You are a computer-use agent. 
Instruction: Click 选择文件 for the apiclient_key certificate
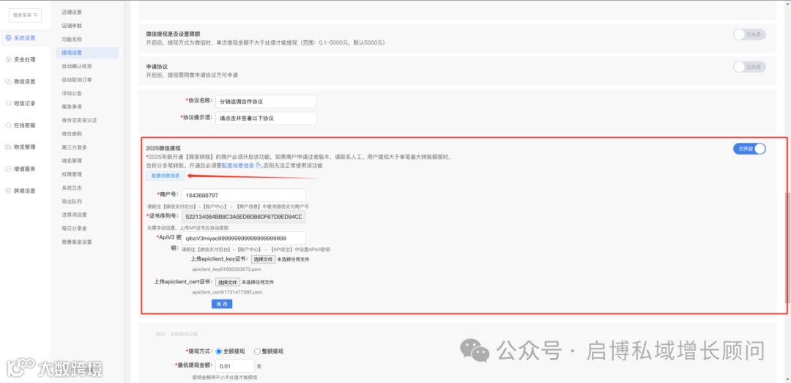click(264, 259)
